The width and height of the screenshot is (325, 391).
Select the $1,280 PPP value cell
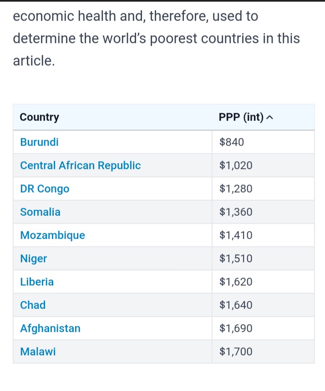click(x=263, y=189)
